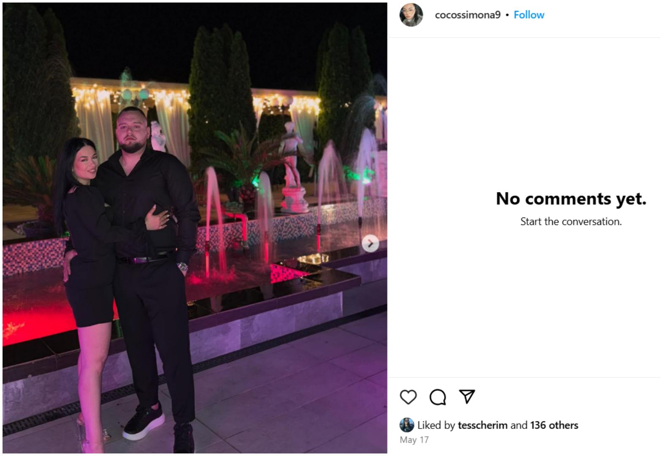663x456 pixels.
Task: Follow the cocossimona9 account
Action: click(x=529, y=15)
